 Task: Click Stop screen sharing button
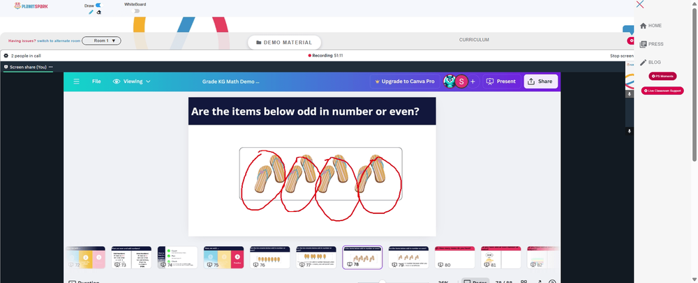pyautogui.click(x=621, y=56)
